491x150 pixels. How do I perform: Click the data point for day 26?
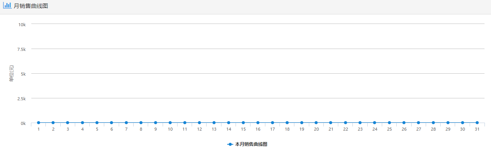pyautogui.click(x=404, y=123)
